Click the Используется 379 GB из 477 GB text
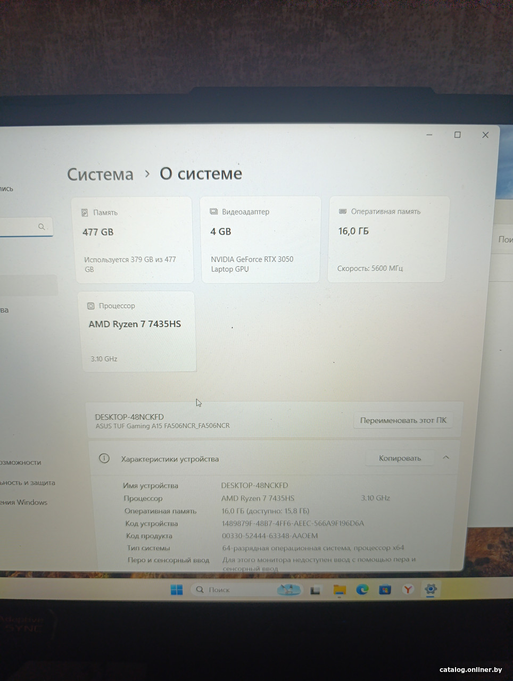The image size is (513, 681). pos(130,264)
